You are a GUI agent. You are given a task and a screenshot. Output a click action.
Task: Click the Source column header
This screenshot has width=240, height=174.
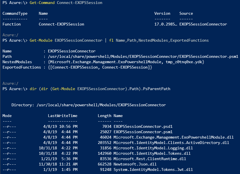coord(186,13)
